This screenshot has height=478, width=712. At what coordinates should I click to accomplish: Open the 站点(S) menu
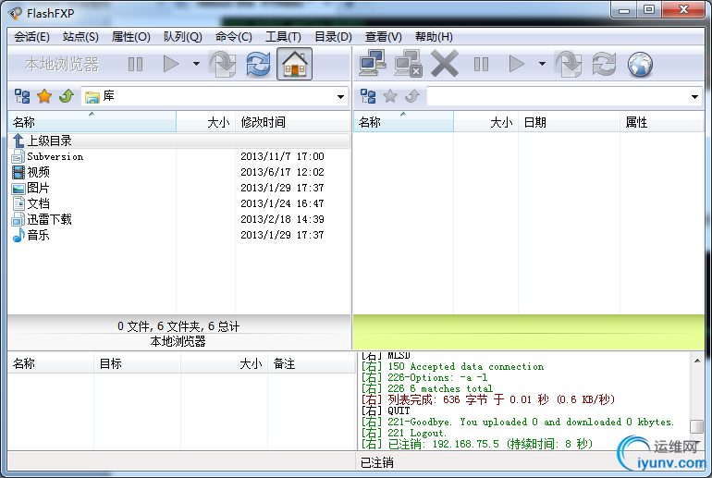click(80, 37)
